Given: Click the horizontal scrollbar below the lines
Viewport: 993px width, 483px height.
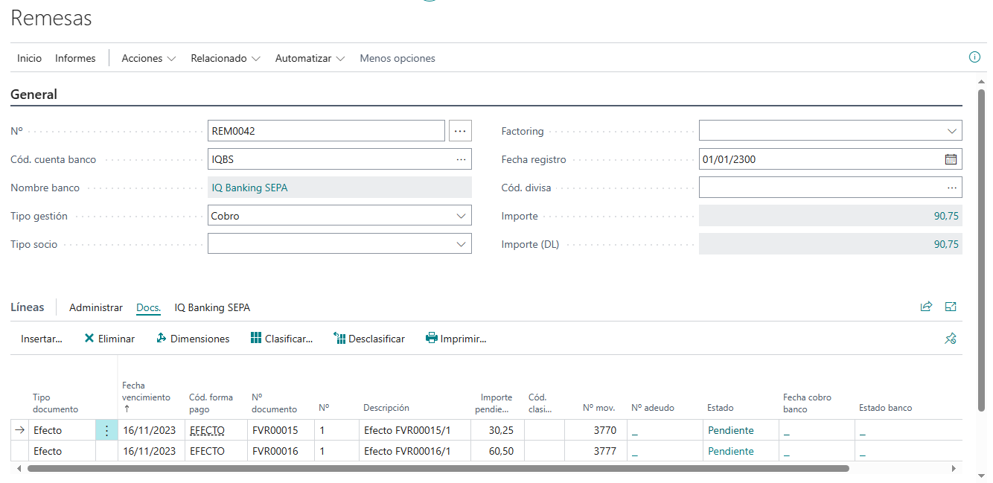Looking at the screenshot, I should [432, 468].
